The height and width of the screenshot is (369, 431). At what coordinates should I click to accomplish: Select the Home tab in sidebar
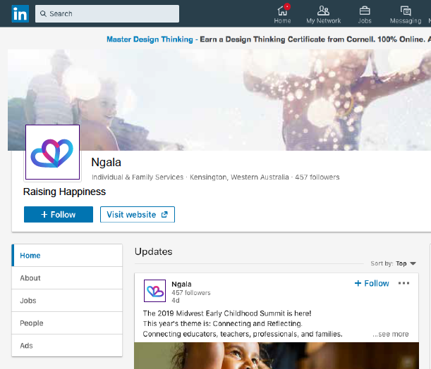pos(67,256)
